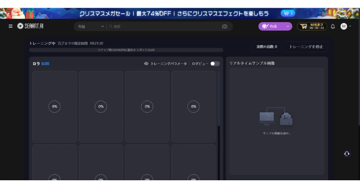Viewport: 360px width, 188px height.
Task: Click the sample image generating illustration
Action: click(x=276, y=116)
